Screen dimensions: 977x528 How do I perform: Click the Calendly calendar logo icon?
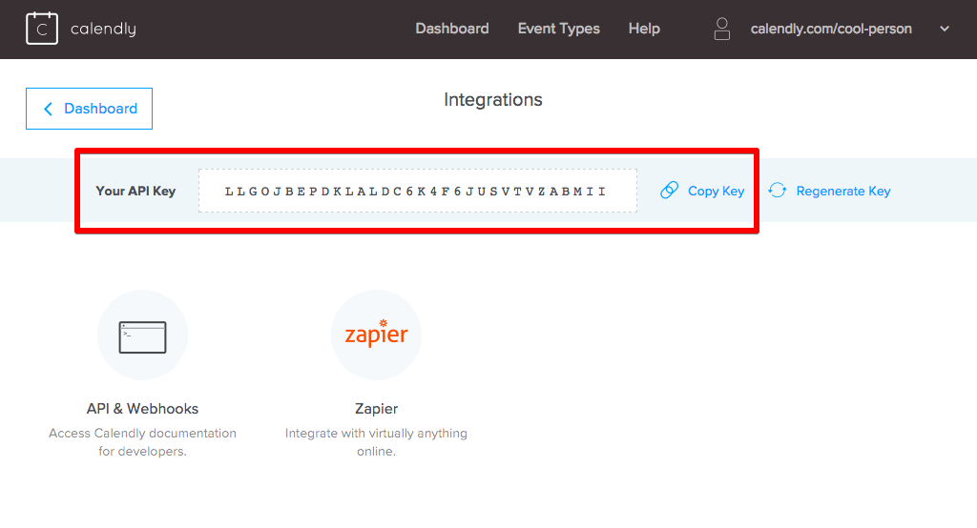click(42, 29)
